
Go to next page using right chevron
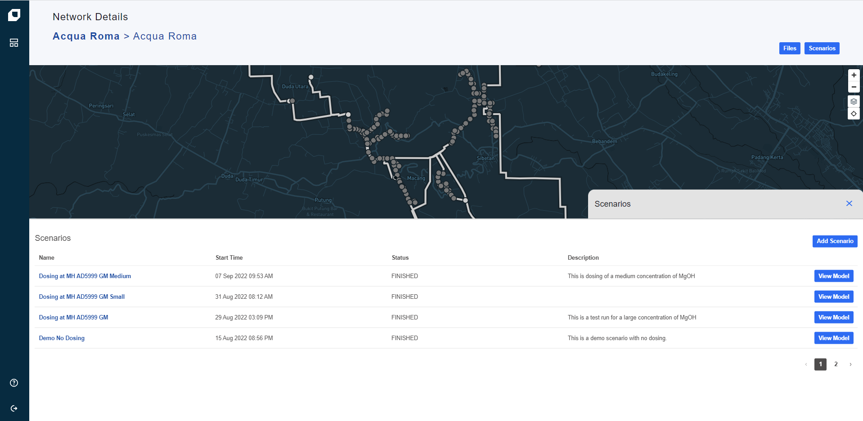(x=850, y=364)
